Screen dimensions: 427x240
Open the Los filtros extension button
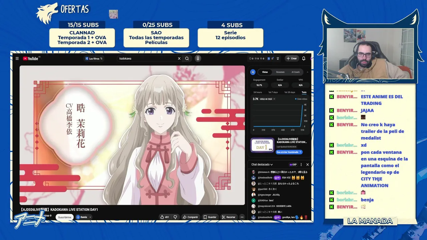click(94, 58)
